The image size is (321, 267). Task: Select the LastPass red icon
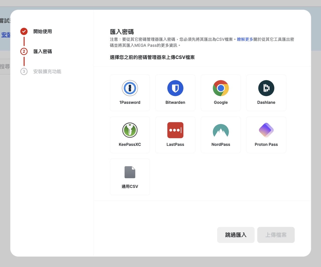pyautogui.click(x=175, y=130)
